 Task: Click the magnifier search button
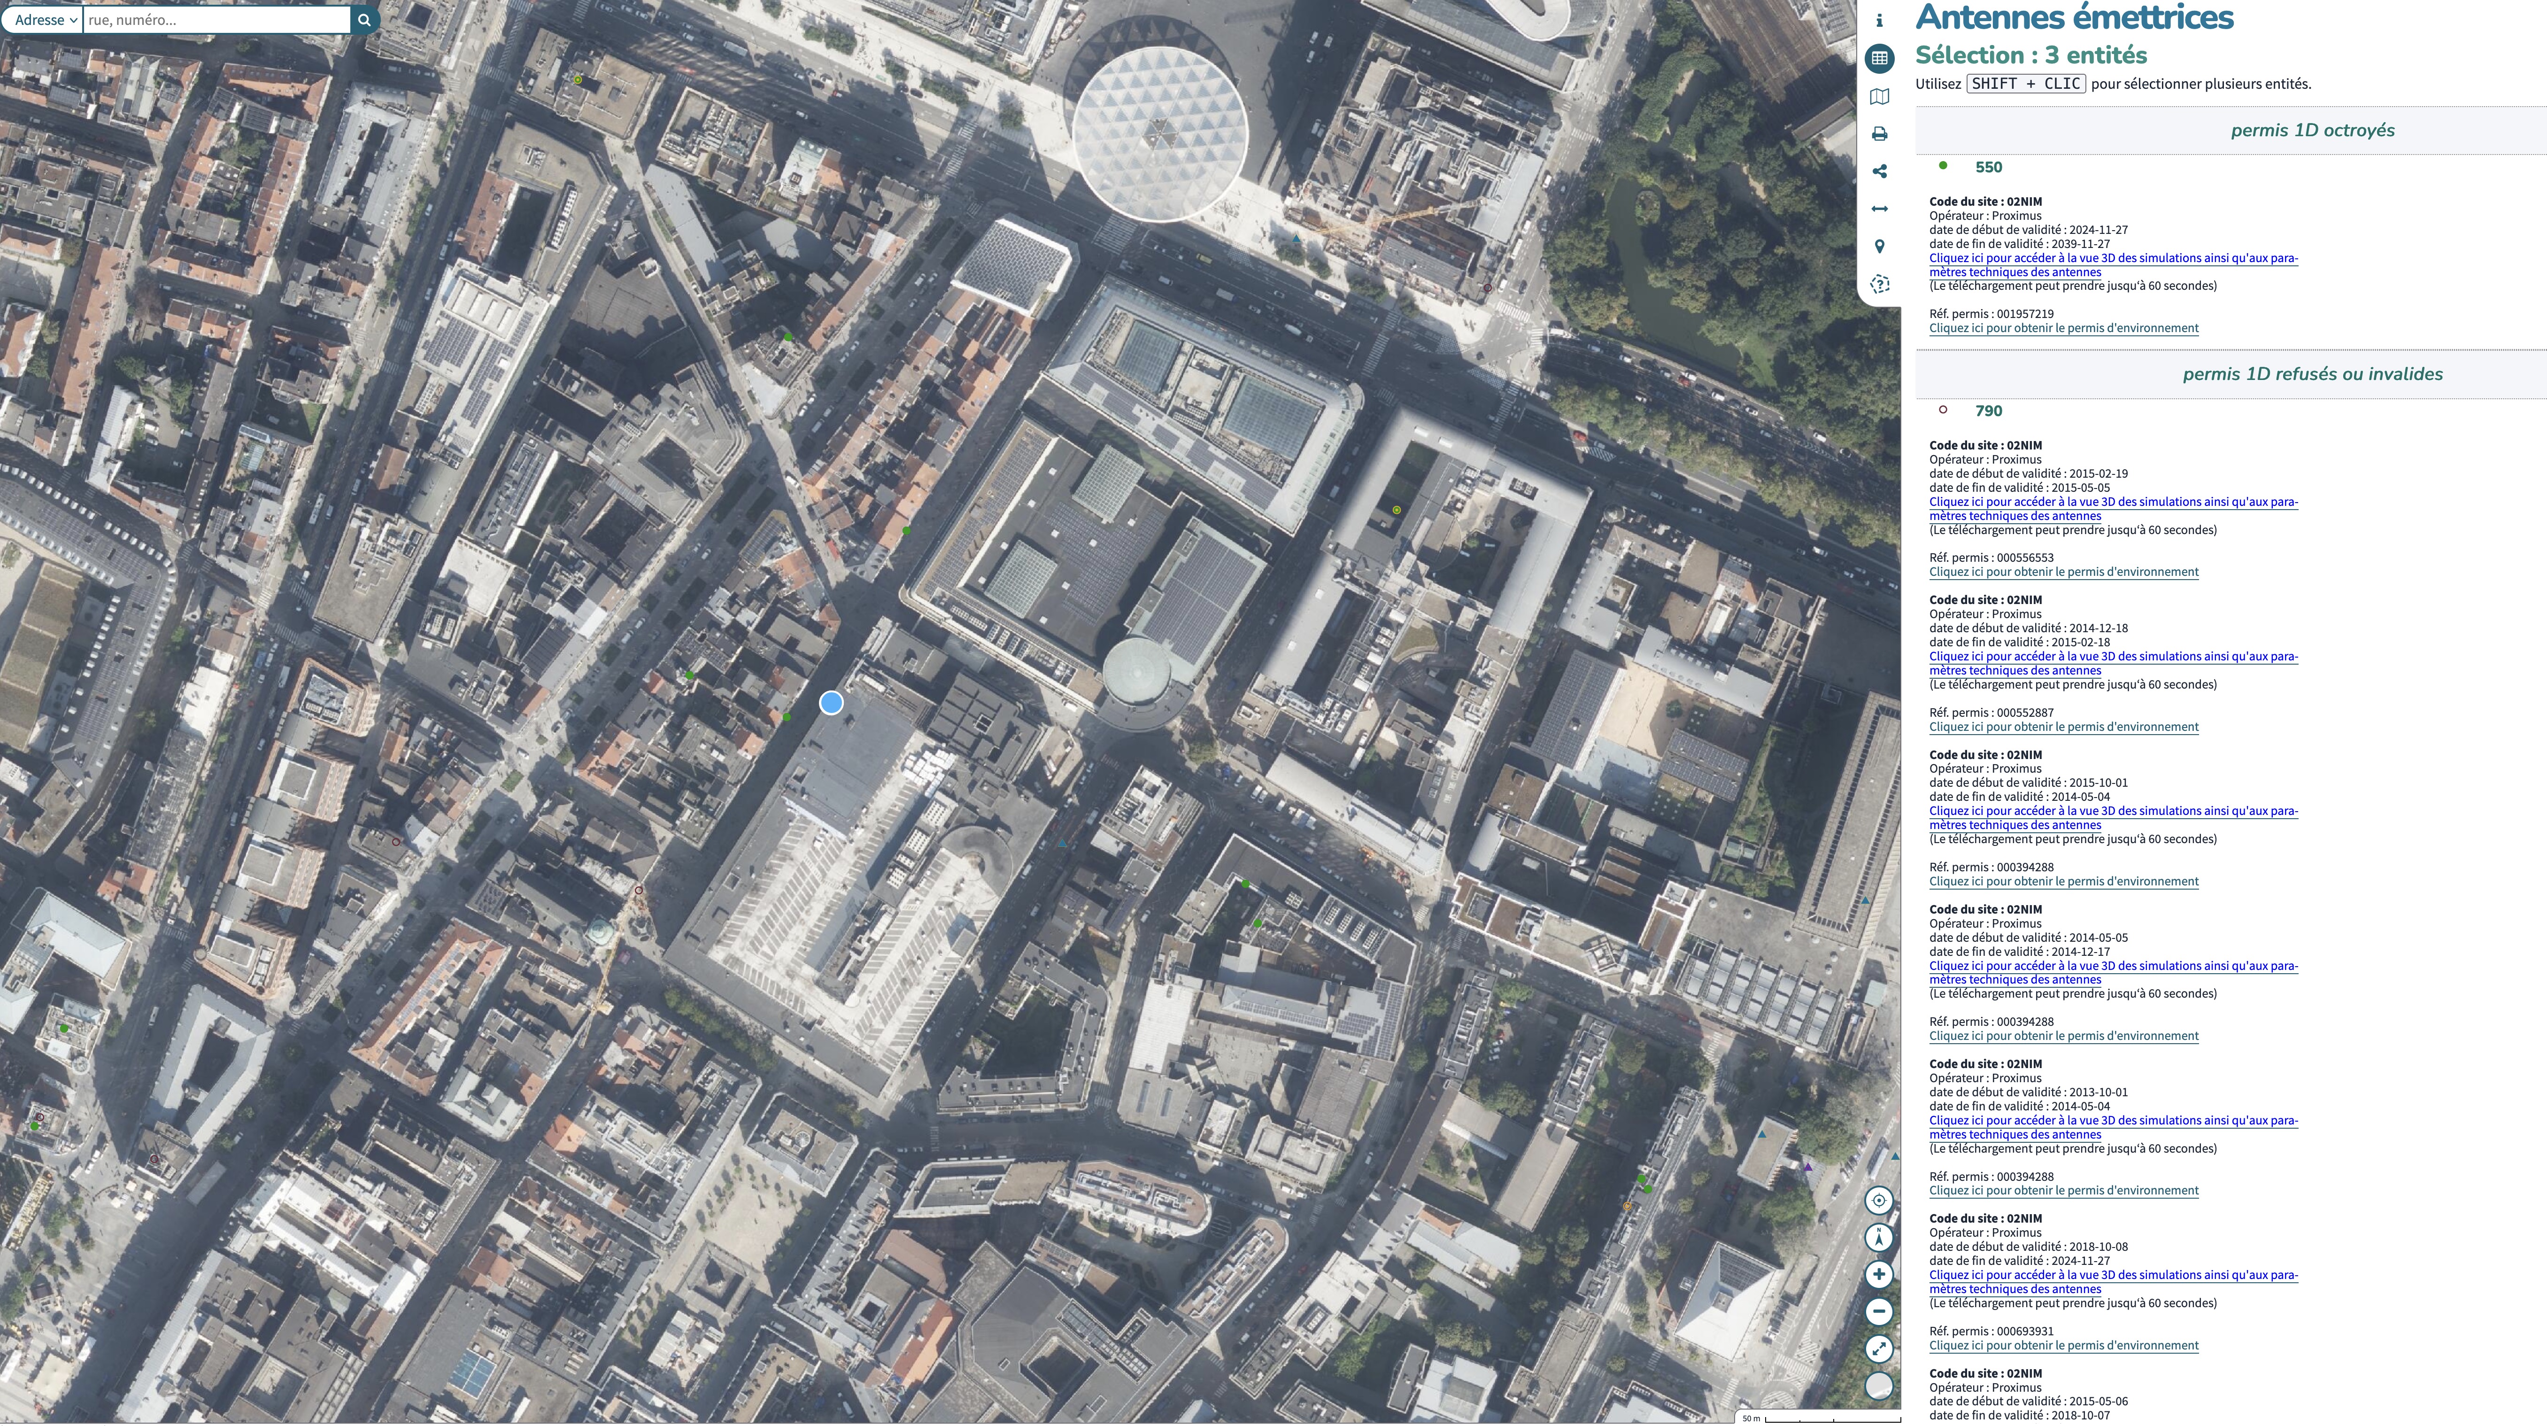pyautogui.click(x=364, y=20)
